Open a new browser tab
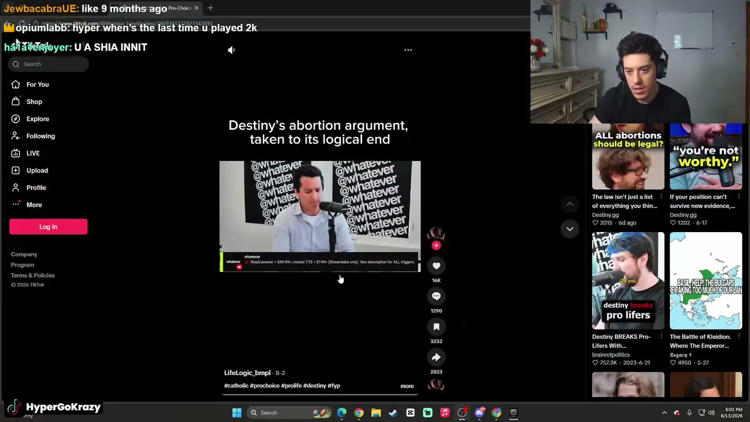Screen dimensions: 750x422 pos(210,8)
